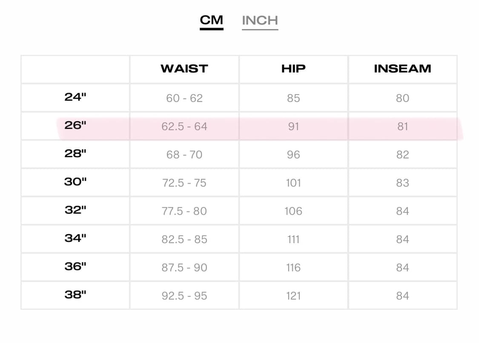Image resolution: width=479 pixels, height=343 pixels.
Task: Select the 24" size row label
Action: pyautogui.click(x=75, y=97)
